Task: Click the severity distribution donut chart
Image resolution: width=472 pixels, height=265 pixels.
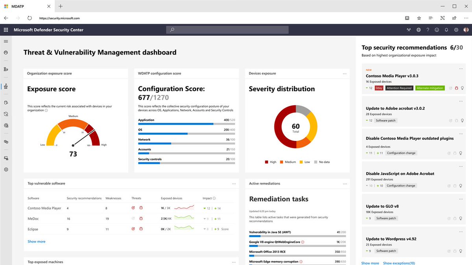Action: tap(295, 127)
